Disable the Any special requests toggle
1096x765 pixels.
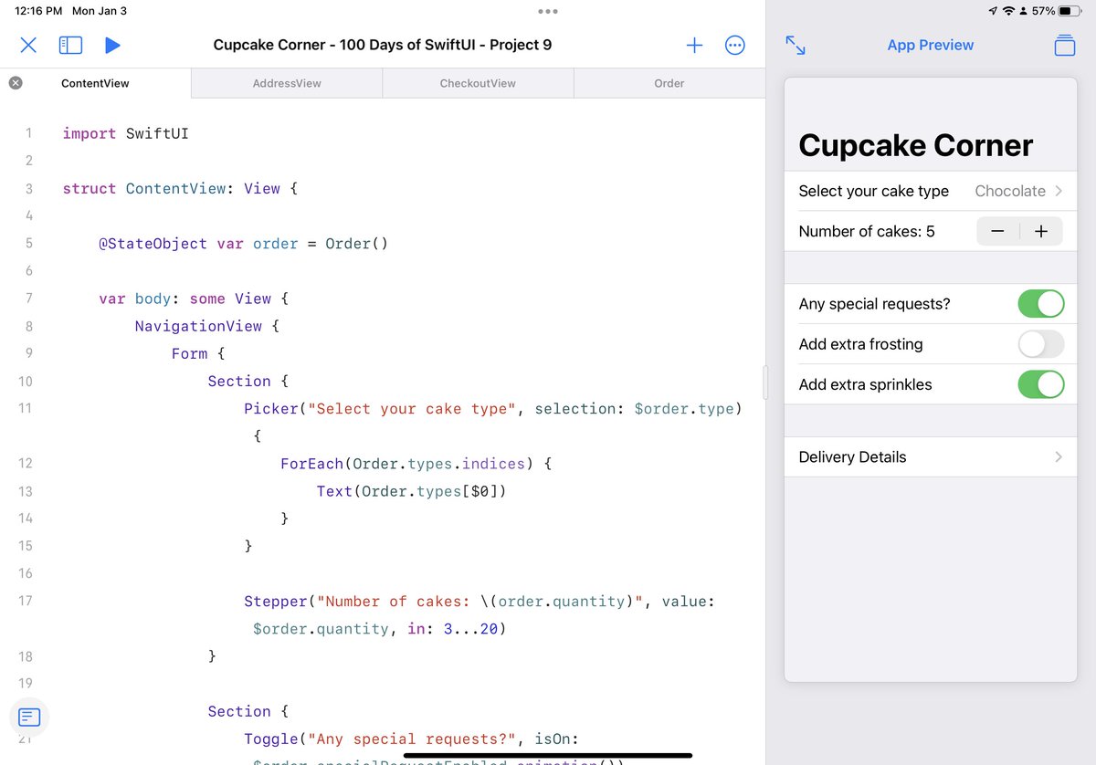click(1041, 303)
